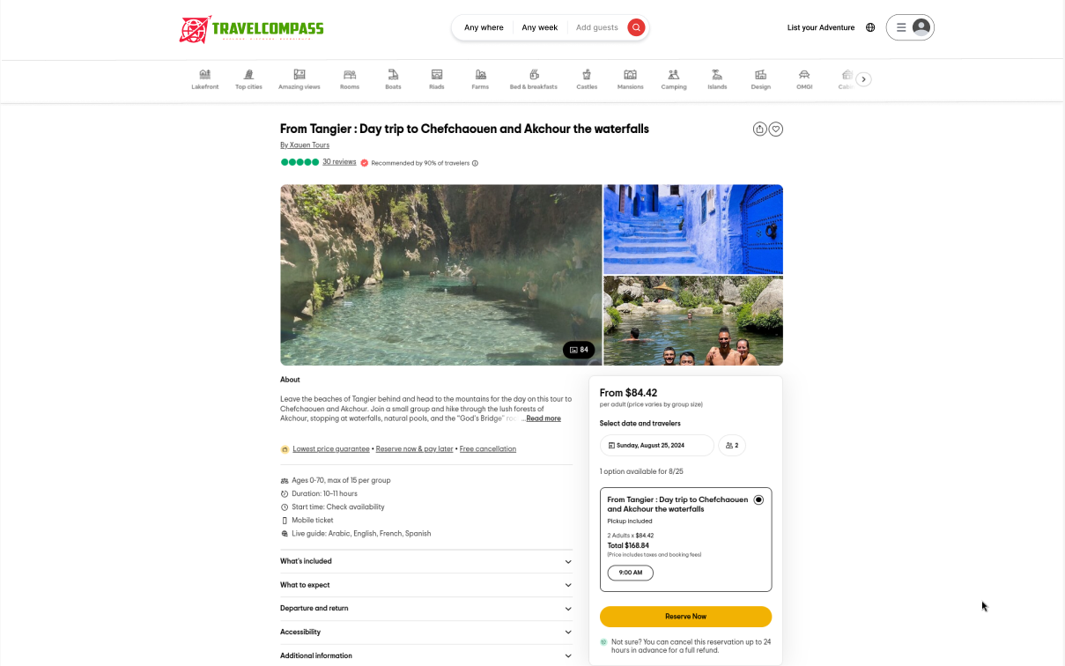Expand Departure and return section
1065x666 pixels.
coord(426,609)
